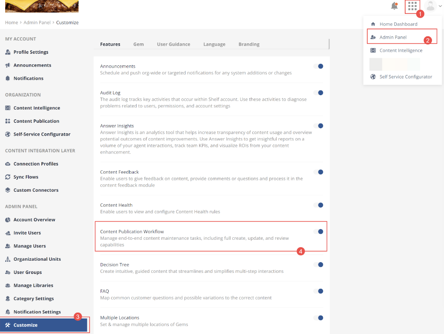Switch to the Branding tab
The height and width of the screenshot is (334, 444).
(x=249, y=44)
